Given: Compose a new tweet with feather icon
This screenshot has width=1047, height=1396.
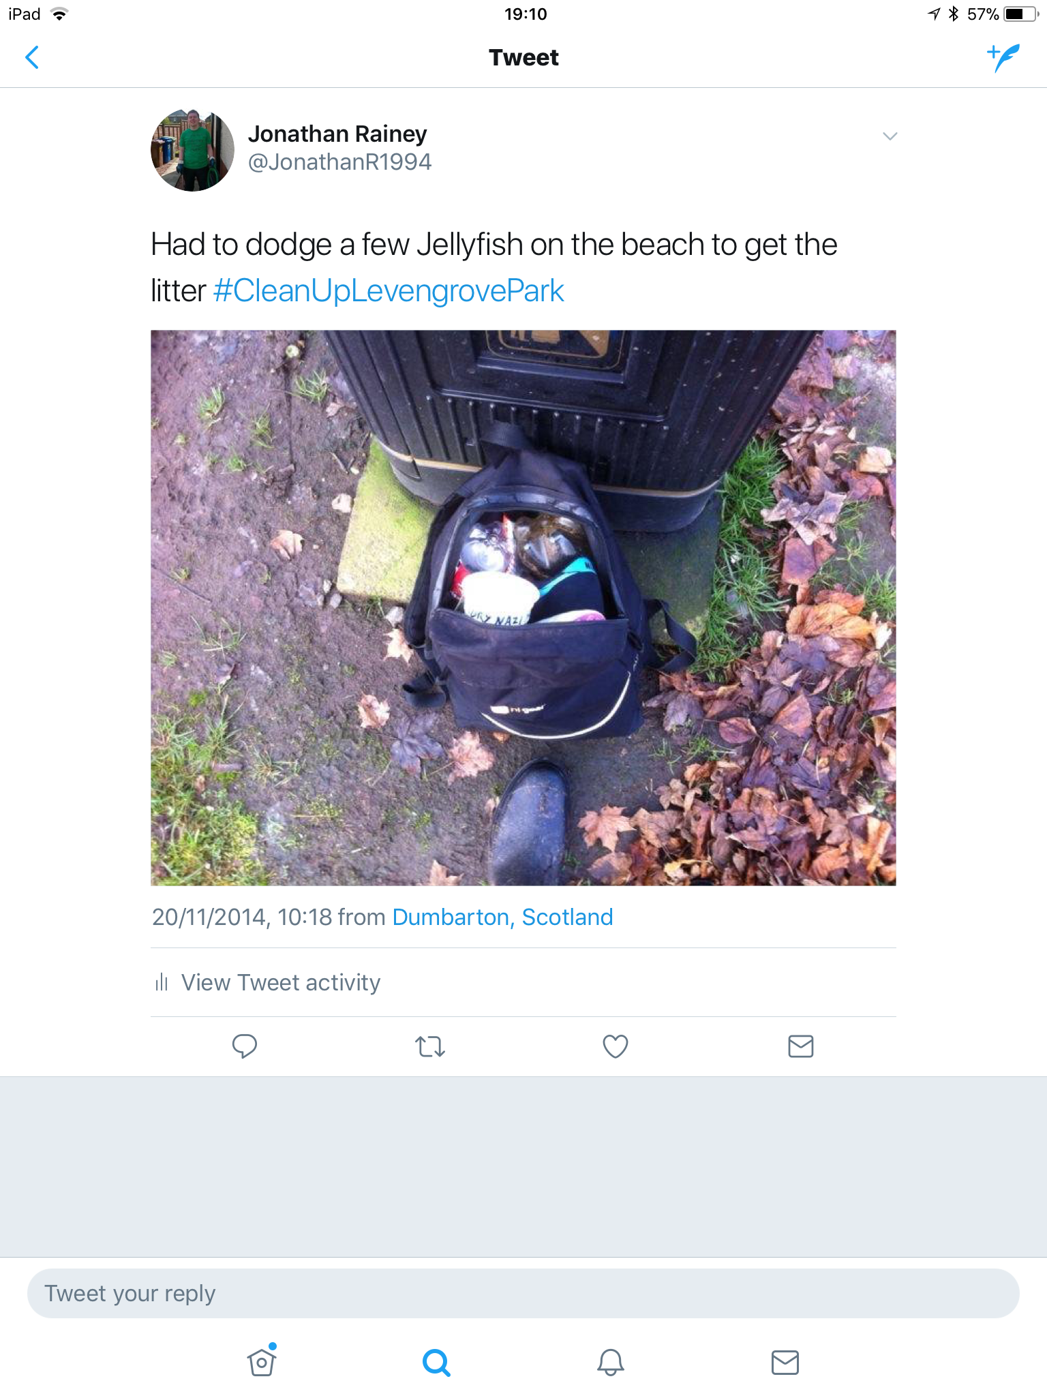Looking at the screenshot, I should [1003, 58].
